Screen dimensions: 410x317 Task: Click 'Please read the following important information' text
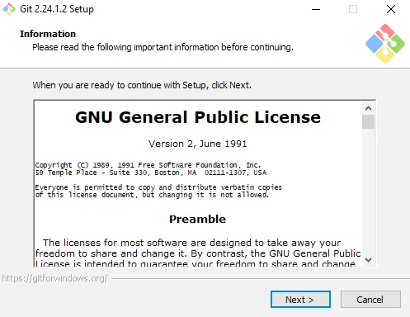pos(163,47)
